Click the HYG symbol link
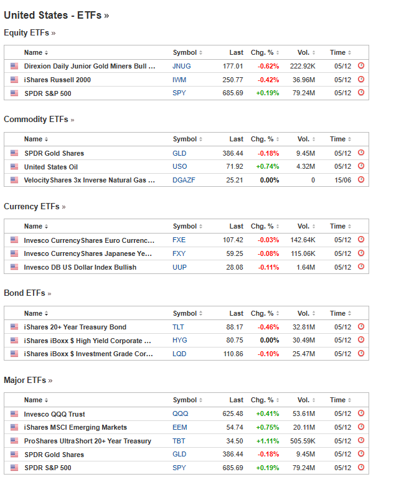The image size is (414, 482). pos(179,341)
